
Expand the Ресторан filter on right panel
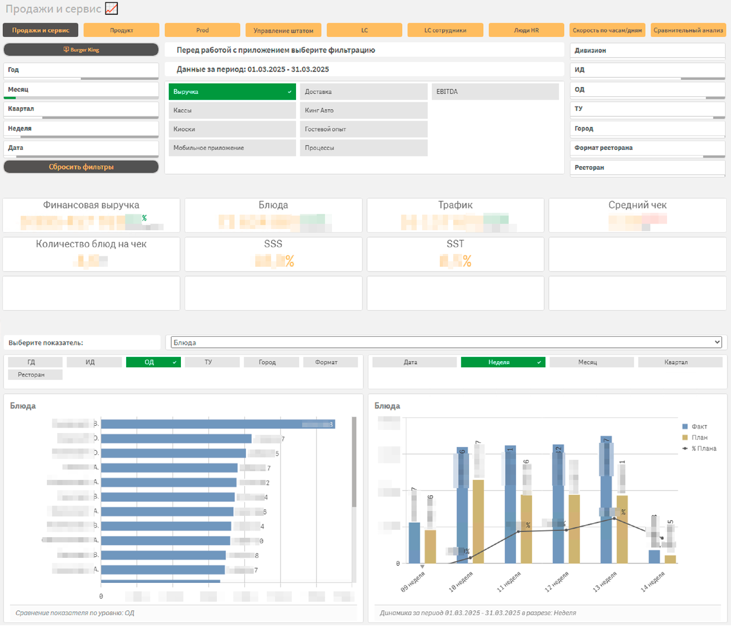pos(648,167)
